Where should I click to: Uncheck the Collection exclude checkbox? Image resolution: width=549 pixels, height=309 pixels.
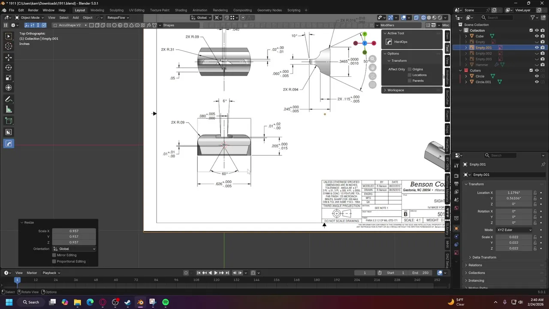pos(531,30)
